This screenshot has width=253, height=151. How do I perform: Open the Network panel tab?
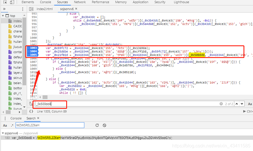(x=80, y=2)
